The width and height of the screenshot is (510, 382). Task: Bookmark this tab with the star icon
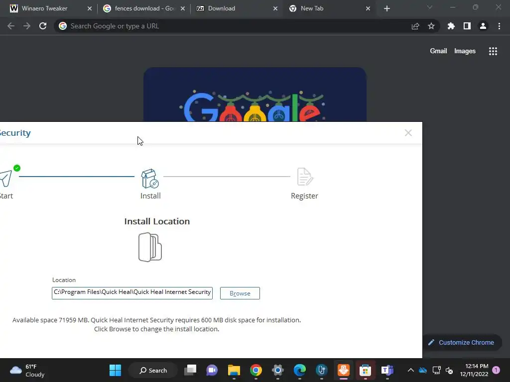(431, 26)
